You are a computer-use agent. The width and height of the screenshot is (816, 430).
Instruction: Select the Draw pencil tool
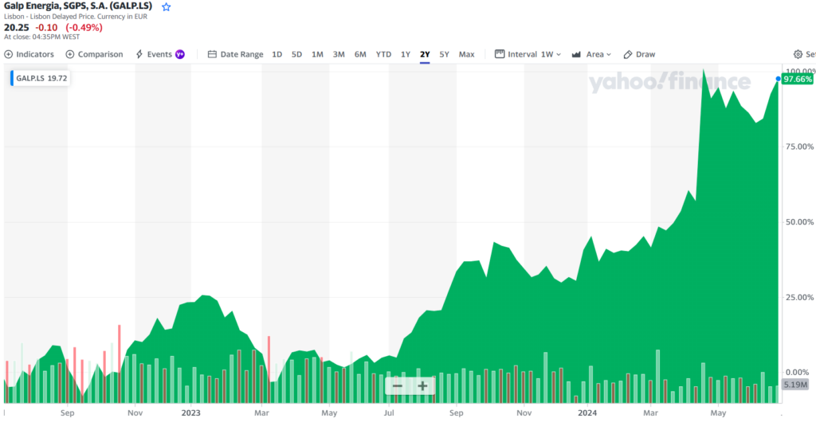628,54
